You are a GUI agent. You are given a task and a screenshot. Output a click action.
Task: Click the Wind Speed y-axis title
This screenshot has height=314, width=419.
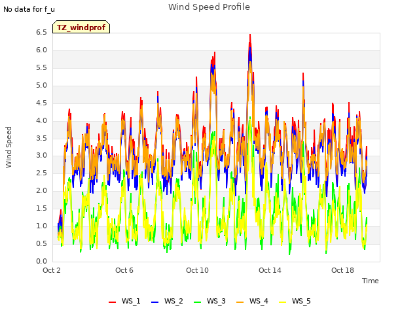click(x=9, y=147)
